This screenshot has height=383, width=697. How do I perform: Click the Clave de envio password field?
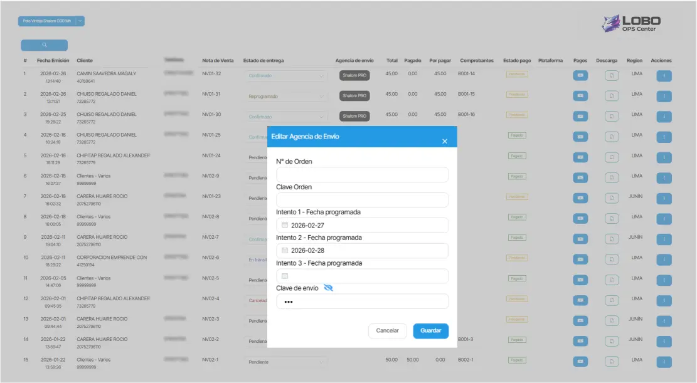(x=362, y=302)
